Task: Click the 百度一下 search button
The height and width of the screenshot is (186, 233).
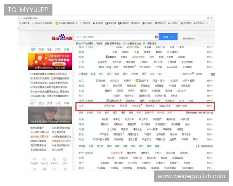Action: [168, 37]
